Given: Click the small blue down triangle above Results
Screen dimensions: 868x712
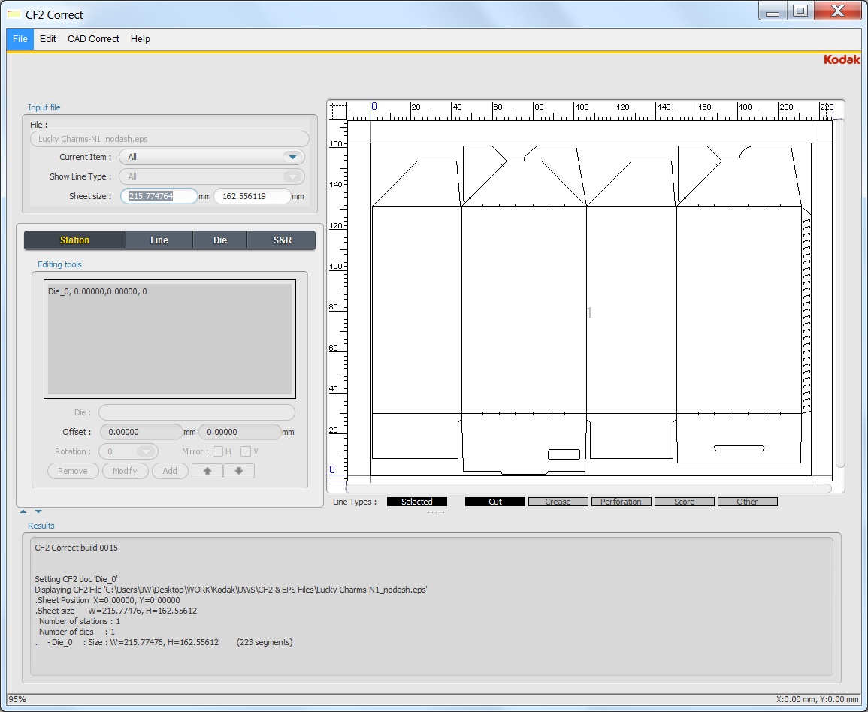Looking at the screenshot, I should 38,512.
